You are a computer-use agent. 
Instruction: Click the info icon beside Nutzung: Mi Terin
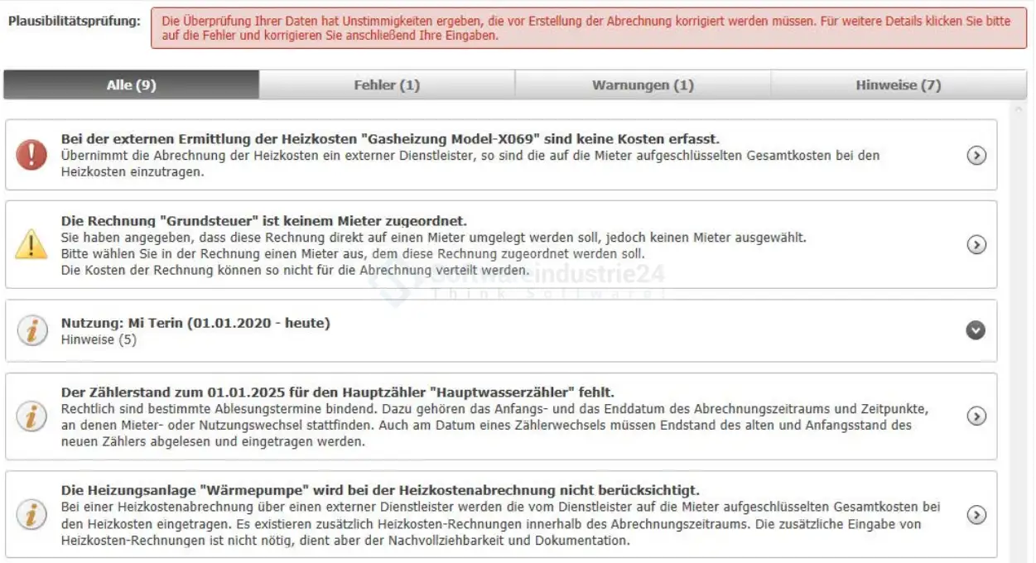click(31, 330)
